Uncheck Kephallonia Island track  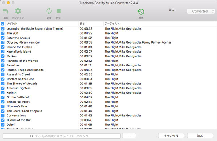[3, 52]
